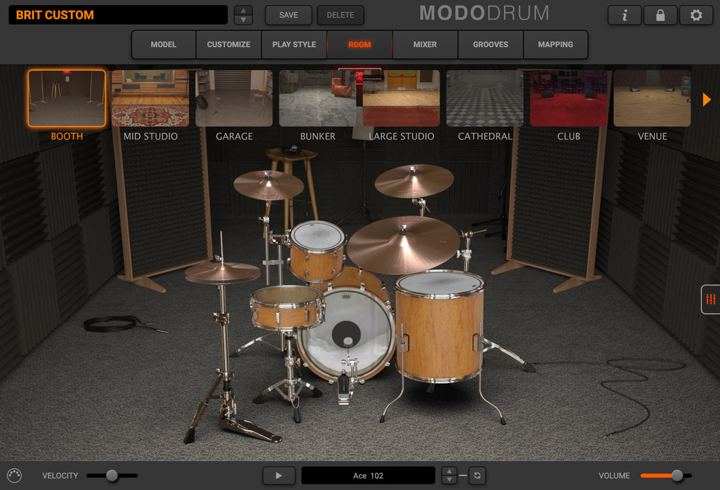
Task: Show more rooms with orange arrow
Action: click(707, 100)
